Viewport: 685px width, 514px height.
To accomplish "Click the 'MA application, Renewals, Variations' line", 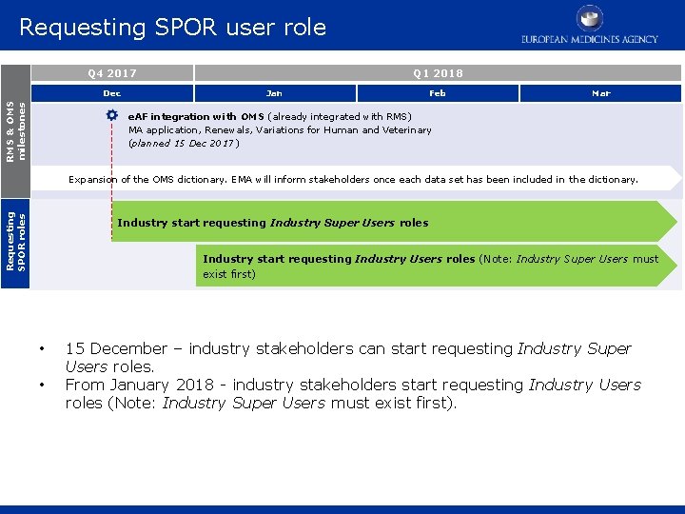I will (280, 129).
